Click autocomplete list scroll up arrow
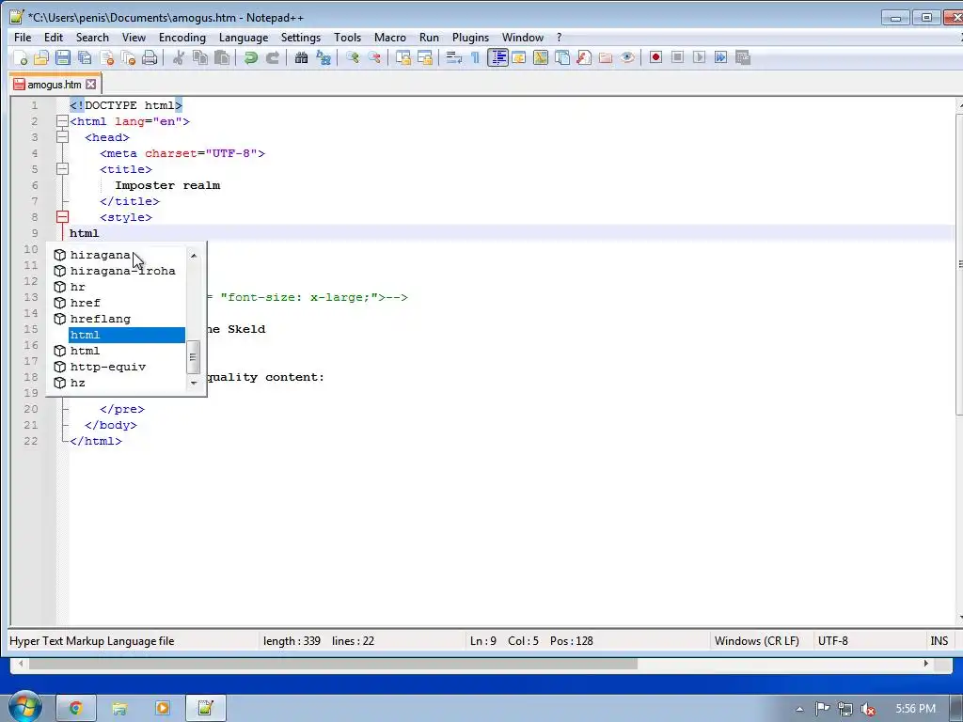 pyautogui.click(x=194, y=255)
